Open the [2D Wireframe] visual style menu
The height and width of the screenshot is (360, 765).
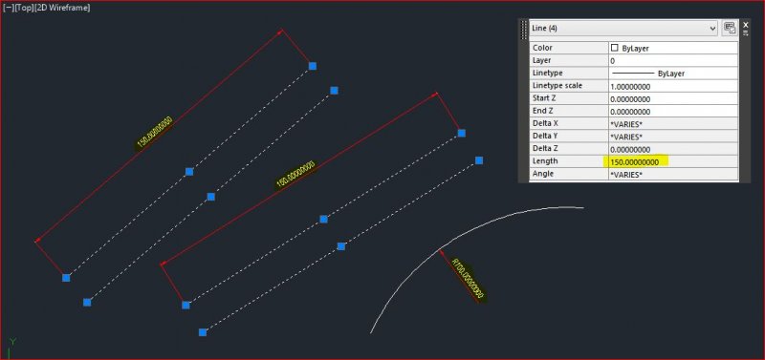coord(62,8)
